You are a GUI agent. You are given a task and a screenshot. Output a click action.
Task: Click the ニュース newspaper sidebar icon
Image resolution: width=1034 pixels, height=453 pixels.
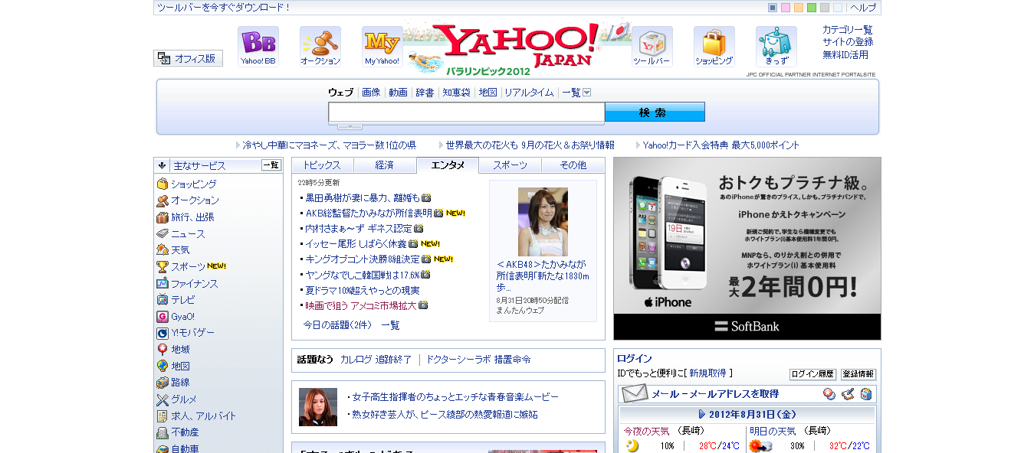pos(162,233)
